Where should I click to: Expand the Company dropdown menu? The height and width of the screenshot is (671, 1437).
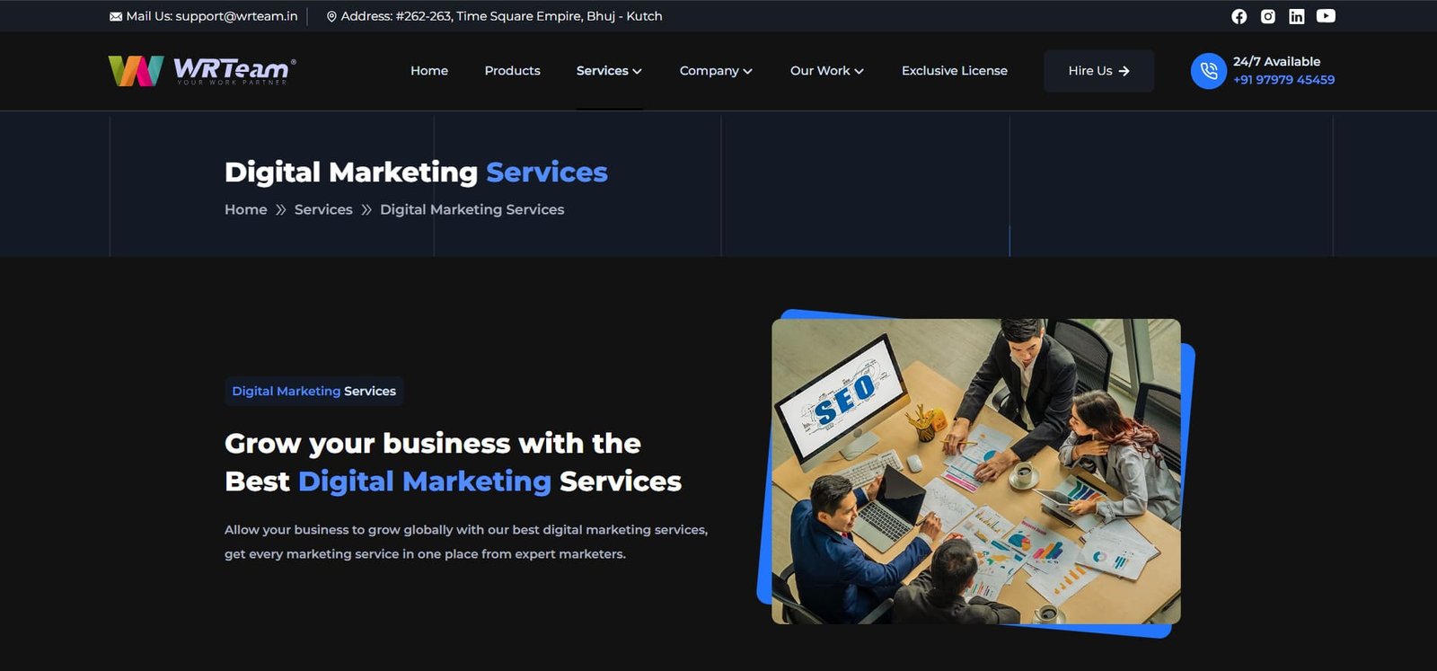[x=716, y=71]
